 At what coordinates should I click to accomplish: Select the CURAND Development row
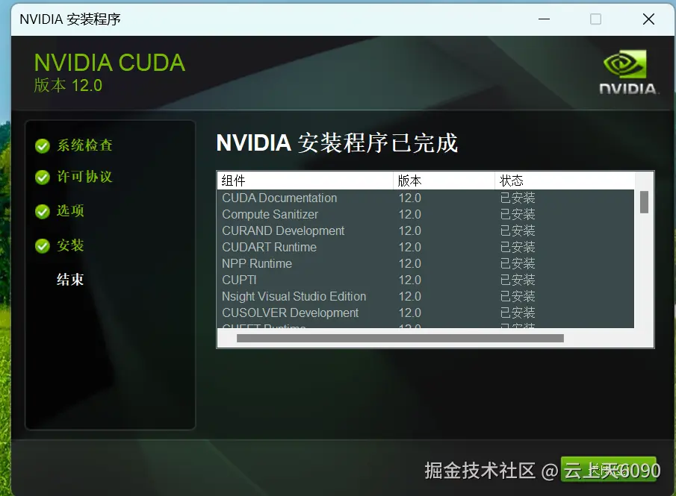426,230
